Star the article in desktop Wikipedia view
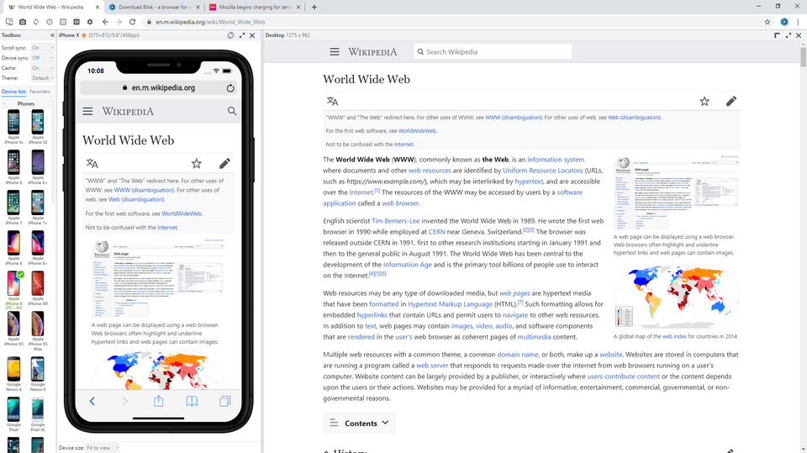Viewport: 807px width, 453px height. click(x=704, y=102)
